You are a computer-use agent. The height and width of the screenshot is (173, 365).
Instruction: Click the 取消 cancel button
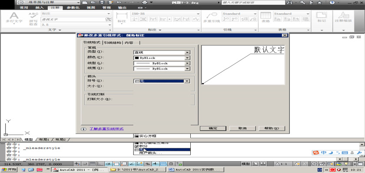click(x=242, y=128)
